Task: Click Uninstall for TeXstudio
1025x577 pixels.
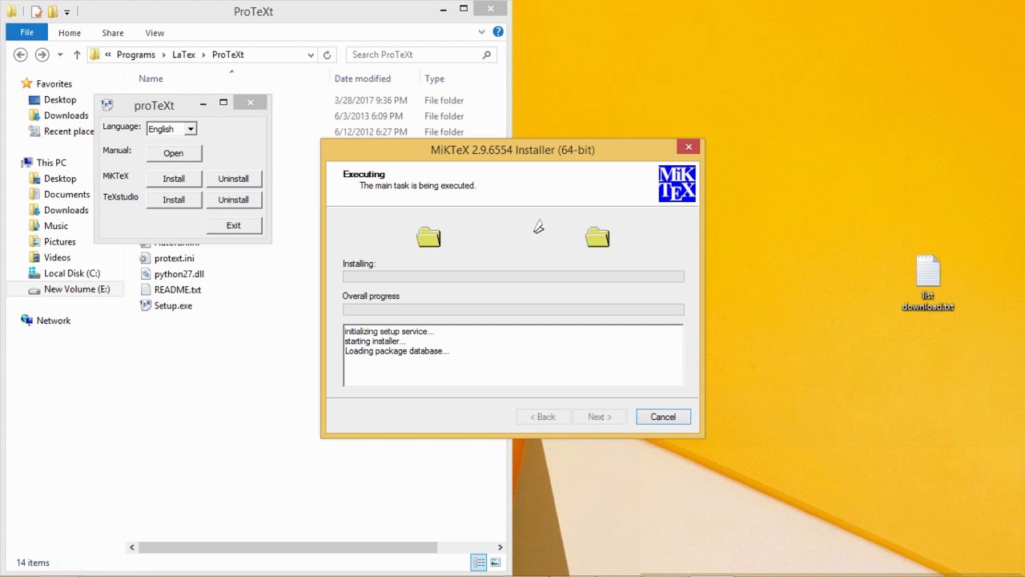Action: (x=234, y=200)
